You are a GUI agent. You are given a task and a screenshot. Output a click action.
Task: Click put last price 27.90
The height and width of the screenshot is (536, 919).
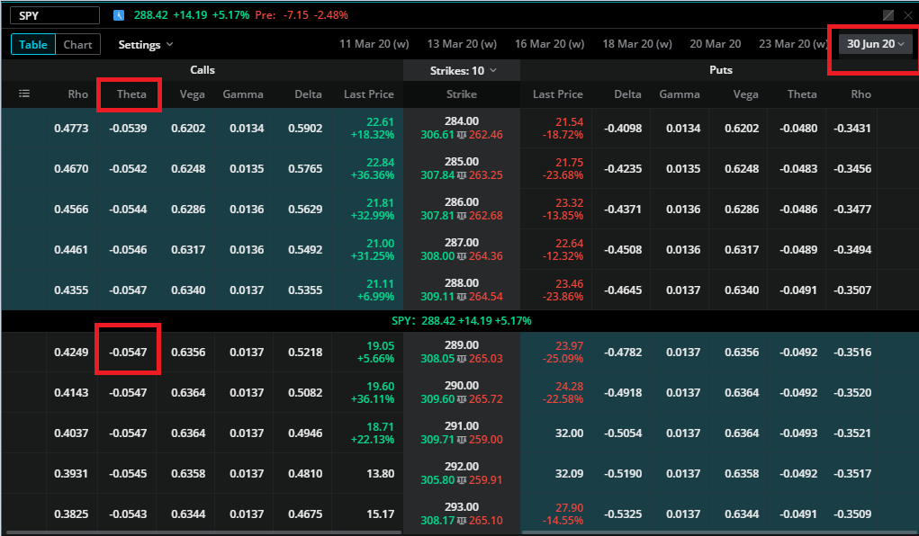tap(569, 507)
